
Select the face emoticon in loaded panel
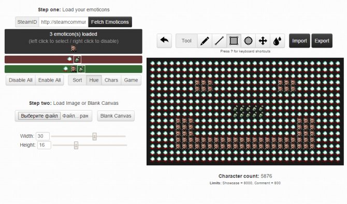coord(74,49)
